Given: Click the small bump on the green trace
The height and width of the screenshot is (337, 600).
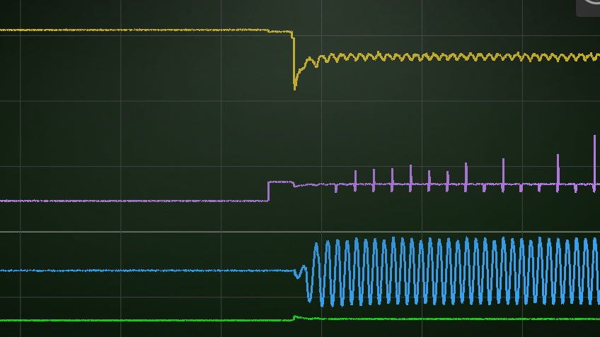Looking at the screenshot, I should (296, 317).
